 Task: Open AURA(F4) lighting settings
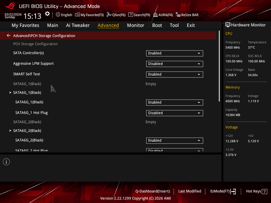pos(155,15)
